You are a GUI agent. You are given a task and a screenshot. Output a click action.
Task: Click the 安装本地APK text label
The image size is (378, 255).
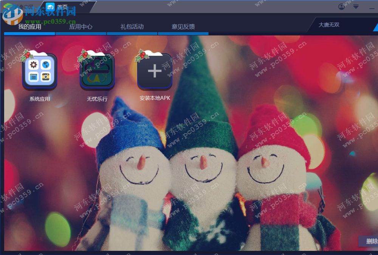point(155,97)
